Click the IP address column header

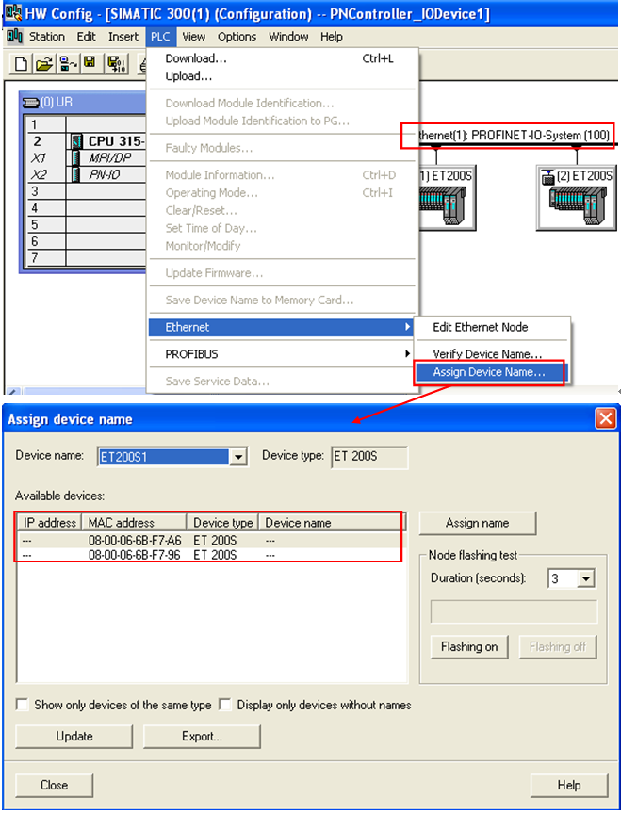point(50,523)
